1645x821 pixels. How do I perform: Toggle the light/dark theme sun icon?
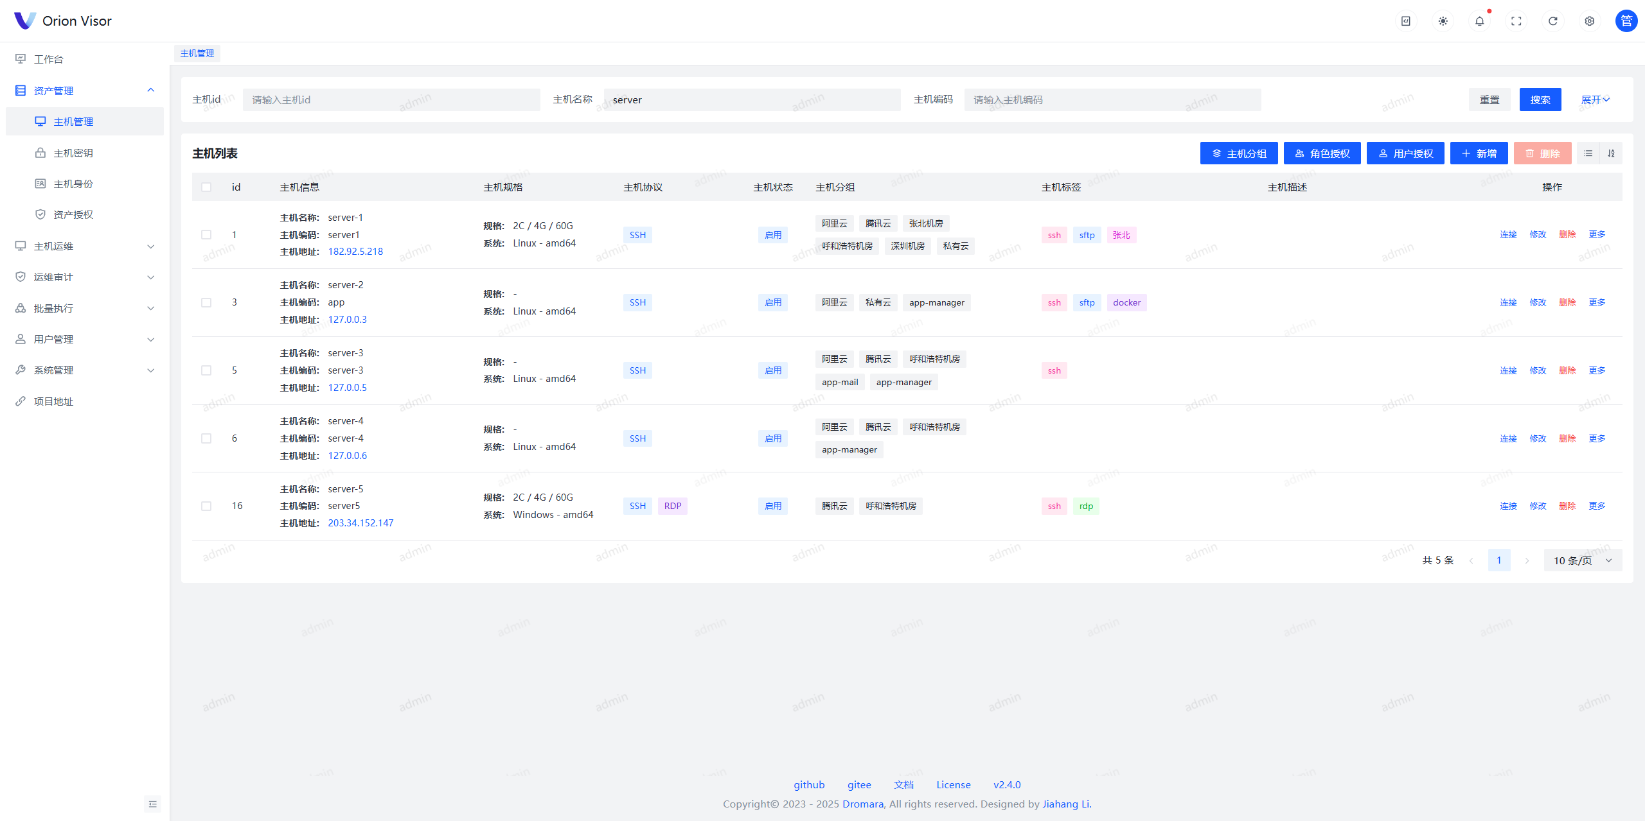[x=1443, y=21]
